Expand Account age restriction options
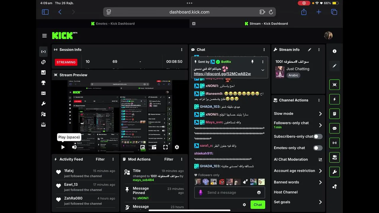This screenshot has height=213, width=379. 320,171
